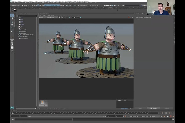The width and height of the screenshot is (185, 123).
Task: Open Beauty AOV dropdown in RenderView
Action: pyautogui.click(x=43, y=17)
